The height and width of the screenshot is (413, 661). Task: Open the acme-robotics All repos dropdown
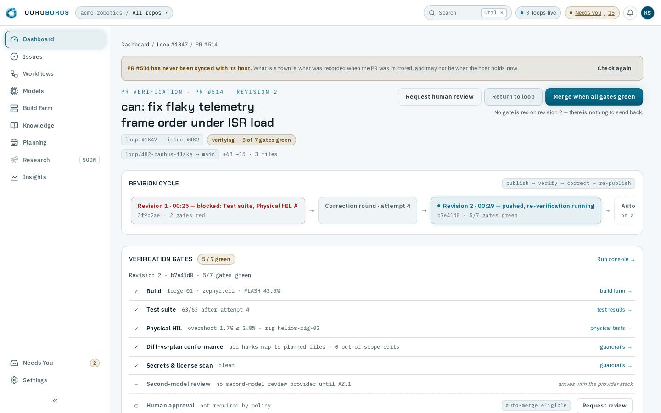click(x=124, y=13)
